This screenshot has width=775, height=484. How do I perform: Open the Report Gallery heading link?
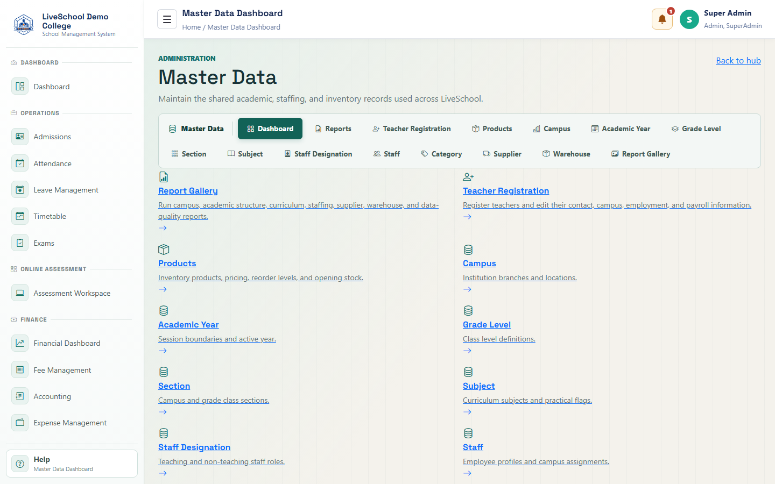click(x=188, y=191)
